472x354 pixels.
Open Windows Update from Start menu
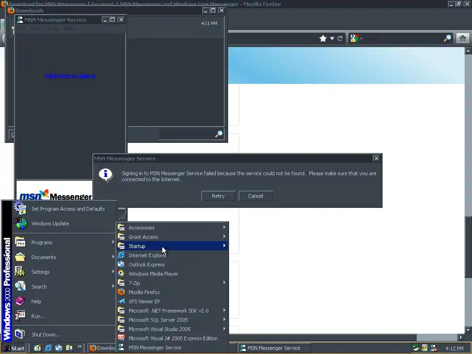(65, 224)
